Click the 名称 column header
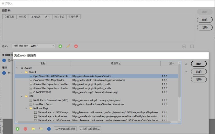The height and width of the screenshot is (134, 215). click(x=43, y=63)
